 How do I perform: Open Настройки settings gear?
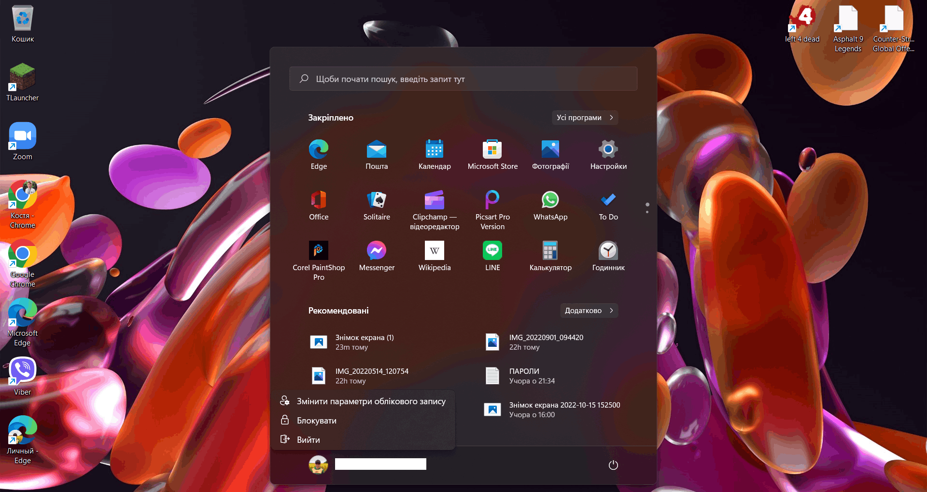click(x=608, y=155)
